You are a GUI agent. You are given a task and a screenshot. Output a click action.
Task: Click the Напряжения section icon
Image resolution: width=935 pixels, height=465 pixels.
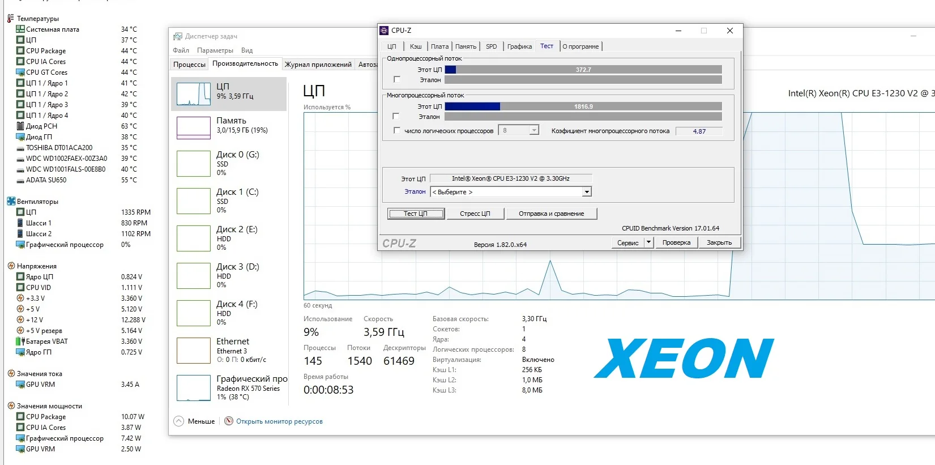click(11, 266)
